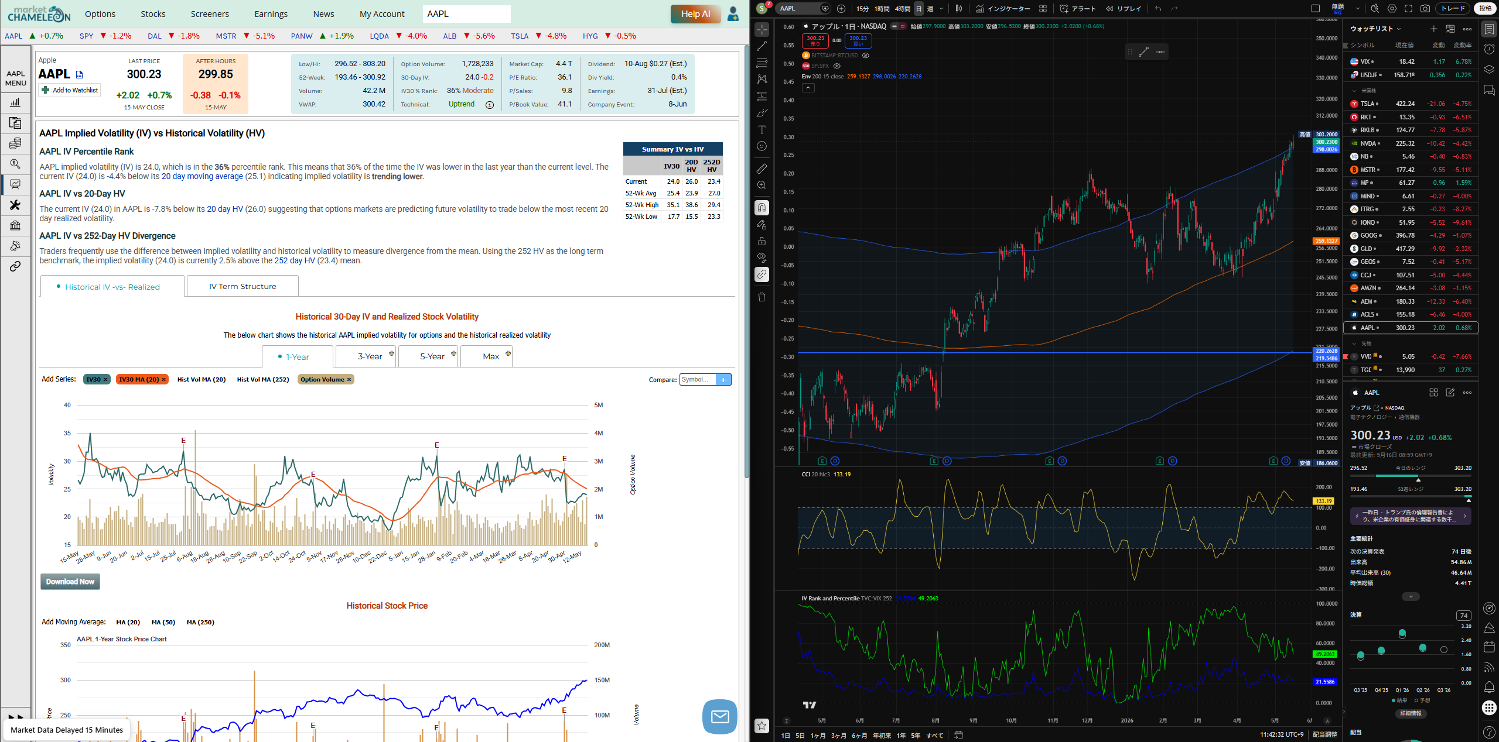Click the Download Now button
The height and width of the screenshot is (742, 1499).
70,582
